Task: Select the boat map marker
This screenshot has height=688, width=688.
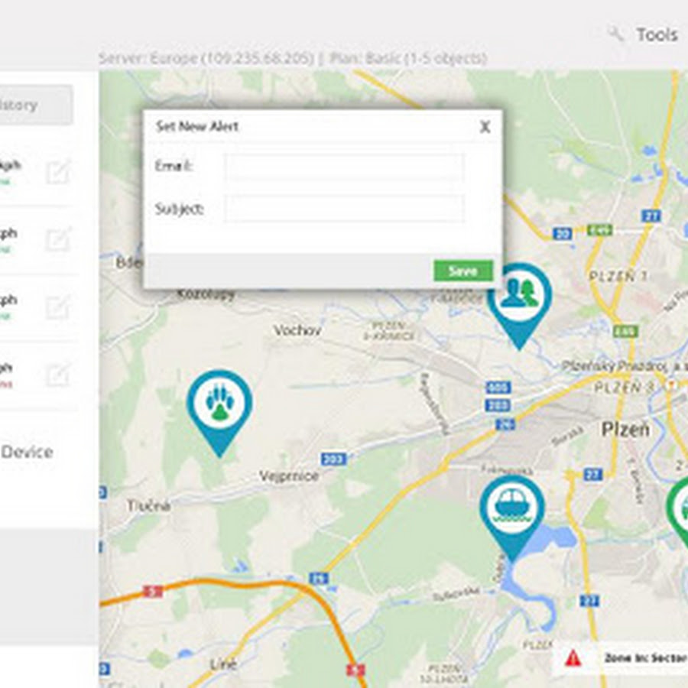Action: pyautogui.click(x=512, y=518)
